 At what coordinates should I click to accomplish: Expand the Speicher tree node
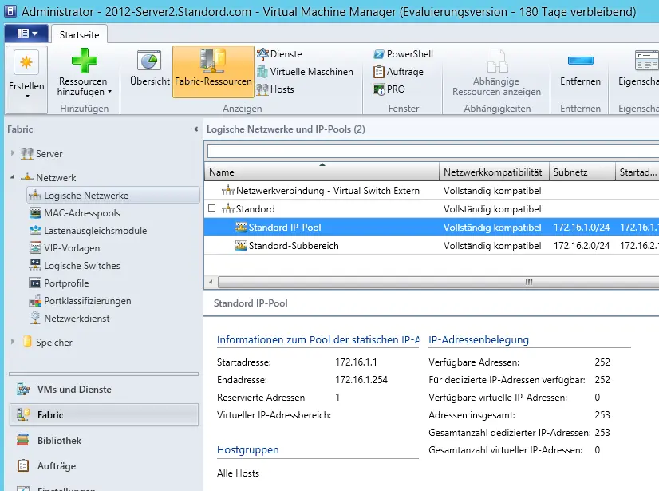point(13,342)
